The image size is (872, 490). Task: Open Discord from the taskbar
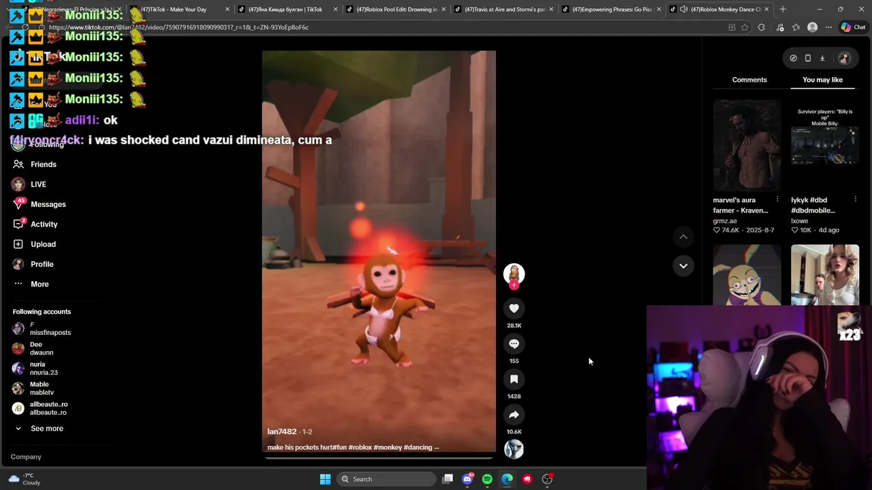[x=467, y=479]
